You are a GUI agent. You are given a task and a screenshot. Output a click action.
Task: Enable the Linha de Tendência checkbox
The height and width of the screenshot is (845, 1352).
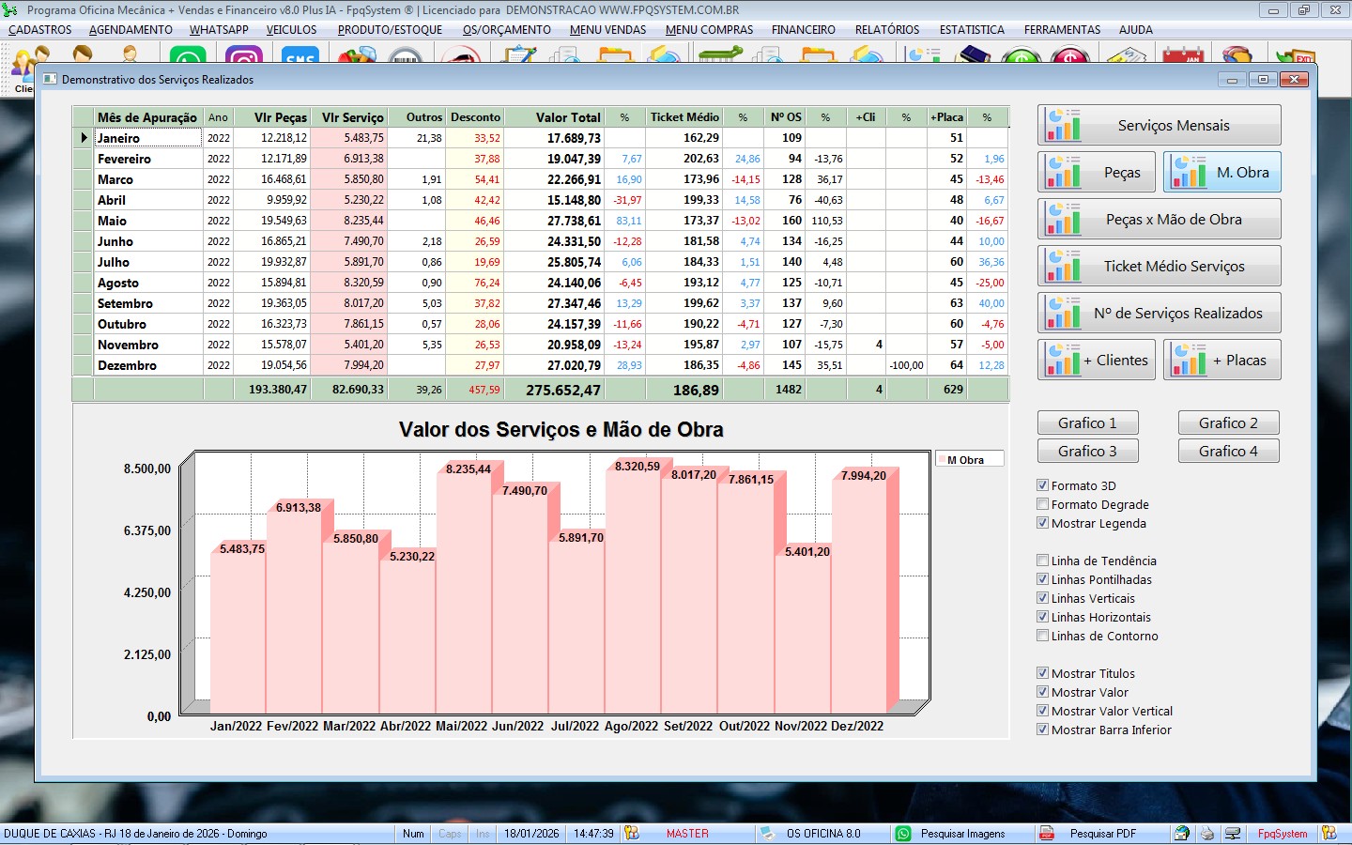tap(1042, 561)
